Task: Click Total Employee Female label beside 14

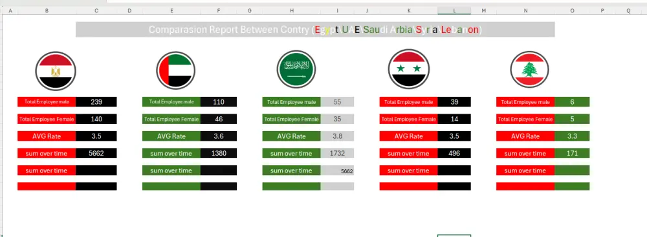Action: point(408,119)
